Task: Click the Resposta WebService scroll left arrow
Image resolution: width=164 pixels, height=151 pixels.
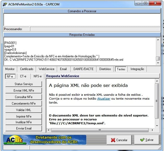Action: pos(48,130)
